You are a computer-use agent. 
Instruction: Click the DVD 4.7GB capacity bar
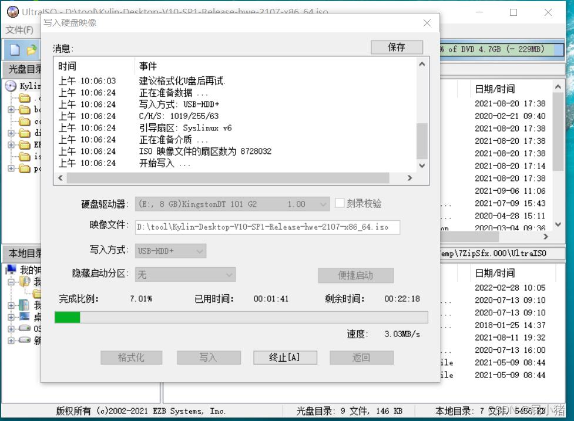click(x=502, y=49)
